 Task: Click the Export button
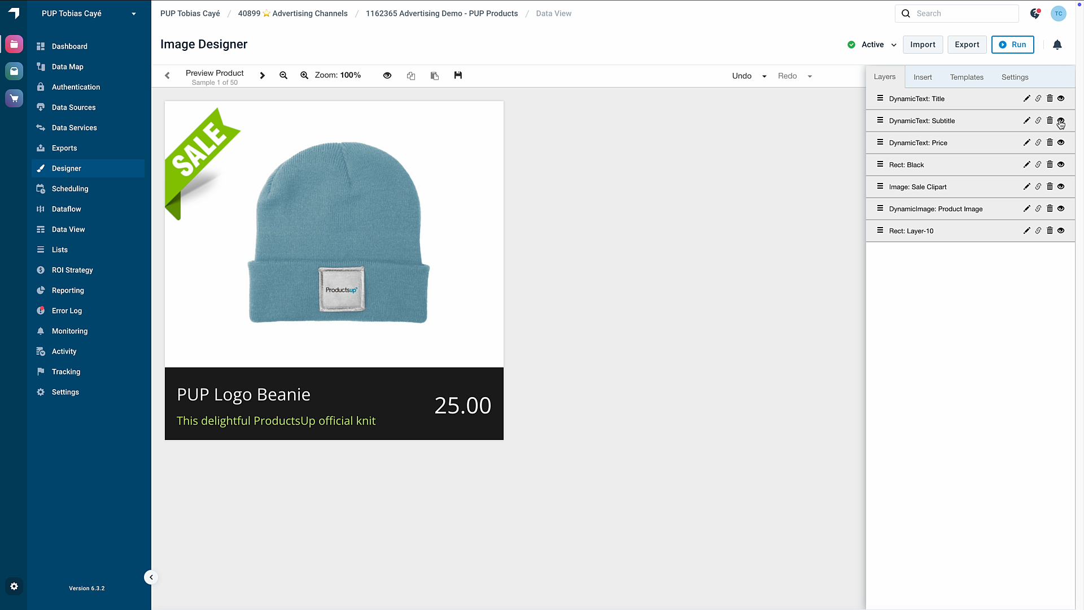(967, 45)
